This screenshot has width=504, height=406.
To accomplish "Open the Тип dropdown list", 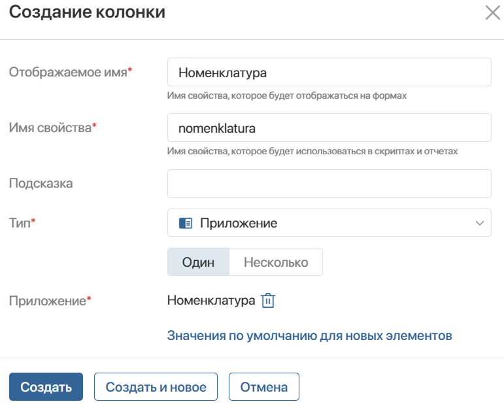I will (329, 223).
